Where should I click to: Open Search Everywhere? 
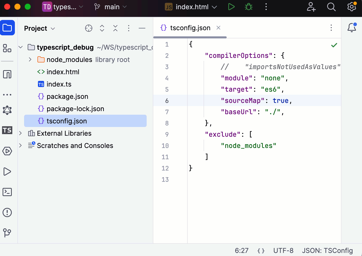point(331,7)
